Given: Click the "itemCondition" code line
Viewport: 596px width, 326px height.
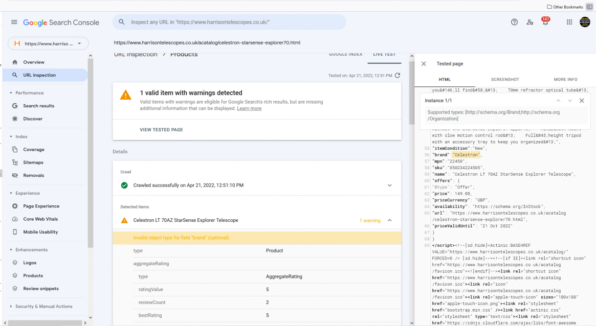Looking at the screenshot, I should coord(459,148).
